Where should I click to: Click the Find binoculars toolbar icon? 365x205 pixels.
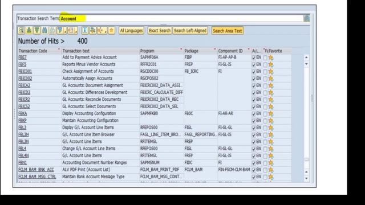pos(44,30)
